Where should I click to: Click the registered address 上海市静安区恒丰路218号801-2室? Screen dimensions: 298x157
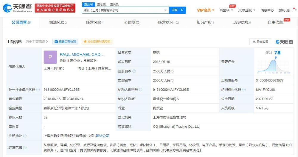click(x=69, y=136)
